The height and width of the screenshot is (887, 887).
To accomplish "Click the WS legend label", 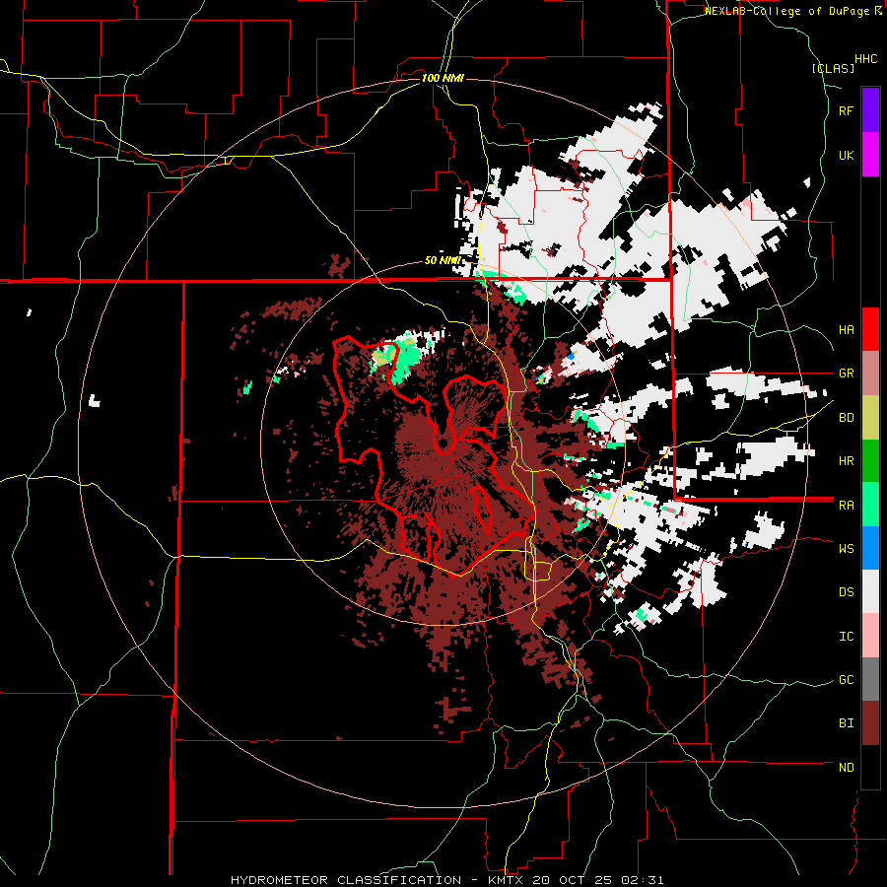I will [846, 549].
